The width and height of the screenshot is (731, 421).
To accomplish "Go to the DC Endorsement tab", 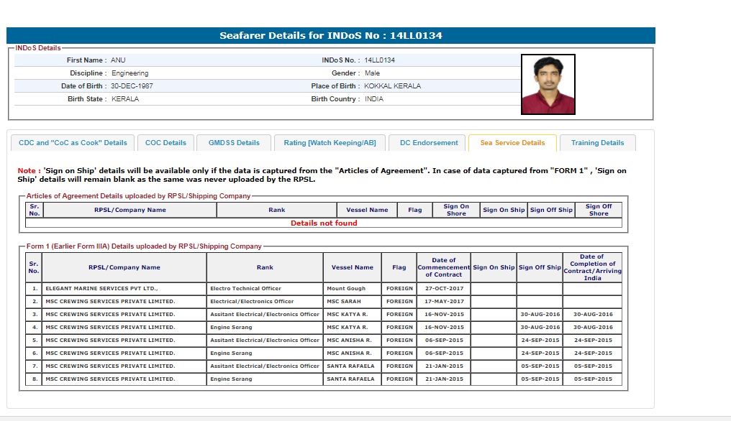I will point(429,143).
